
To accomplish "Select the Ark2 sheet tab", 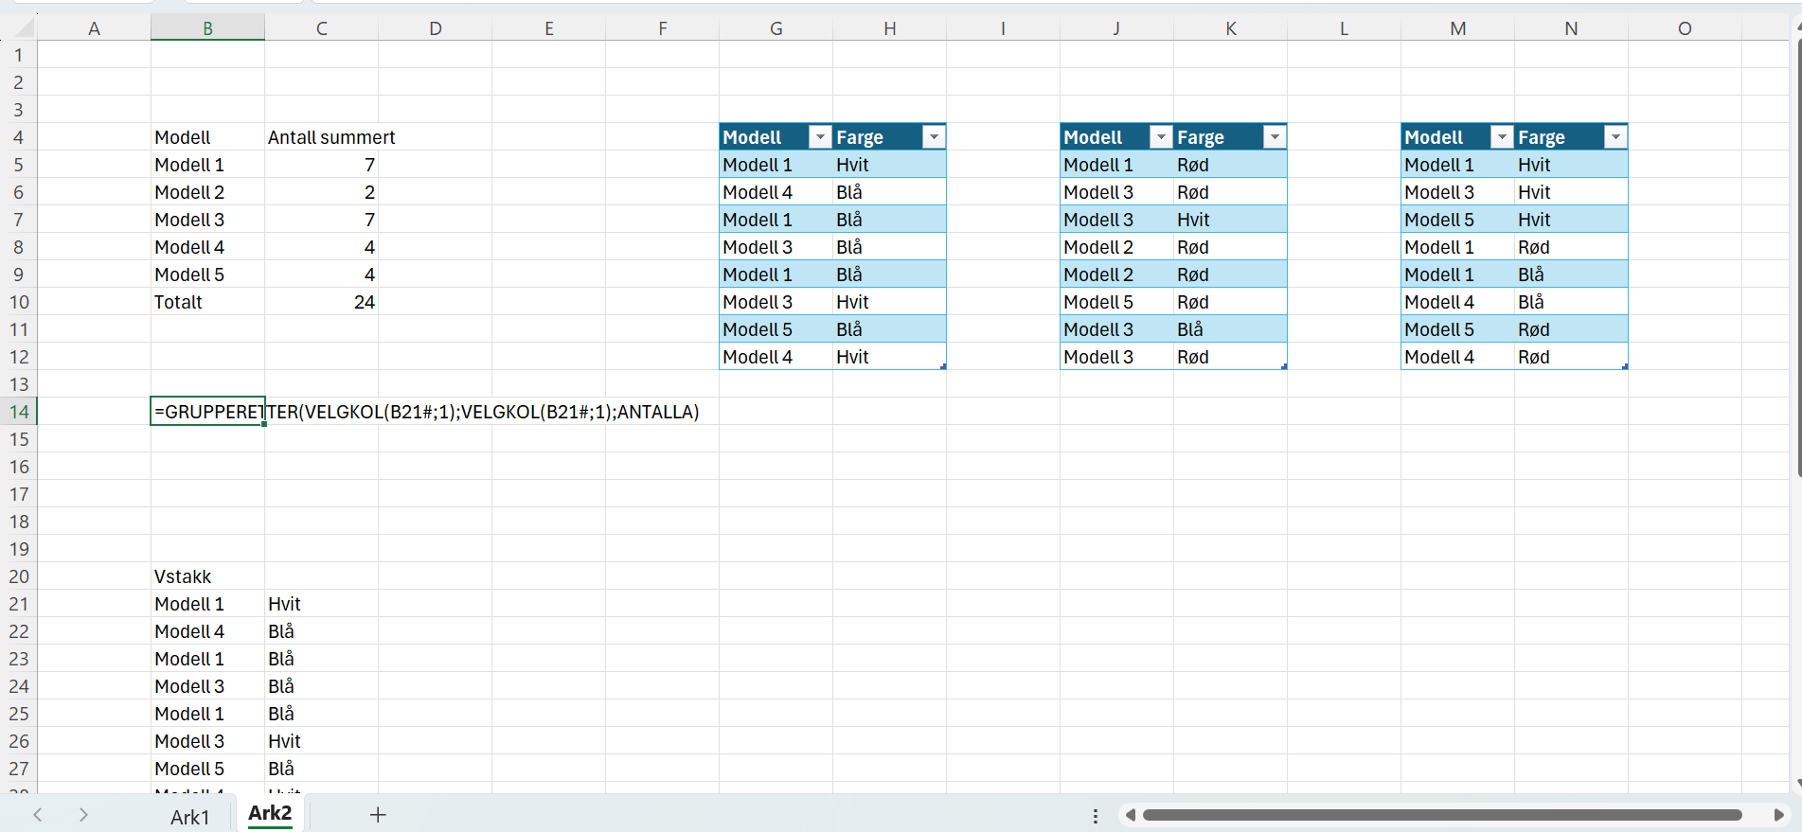I will point(270,813).
